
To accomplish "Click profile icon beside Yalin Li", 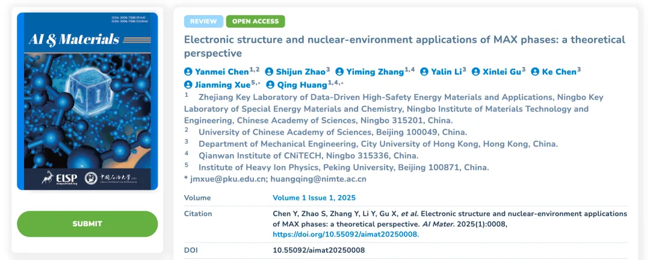I will (424, 72).
